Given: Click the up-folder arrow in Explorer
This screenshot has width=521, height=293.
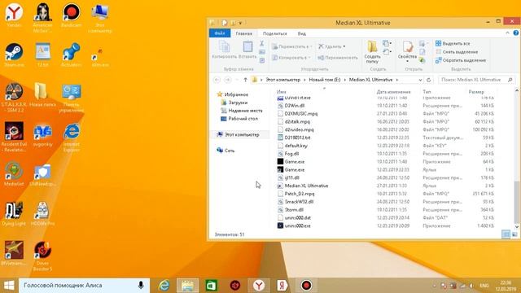Looking at the screenshot, I should pyautogui.click(x=245, y=80).
